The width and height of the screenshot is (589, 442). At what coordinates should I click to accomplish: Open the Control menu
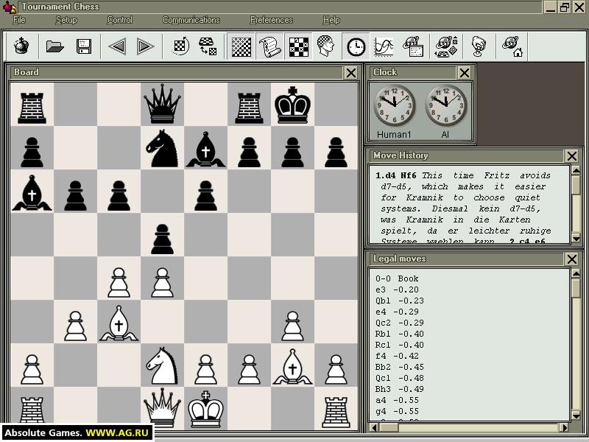(x=119, y=20)
